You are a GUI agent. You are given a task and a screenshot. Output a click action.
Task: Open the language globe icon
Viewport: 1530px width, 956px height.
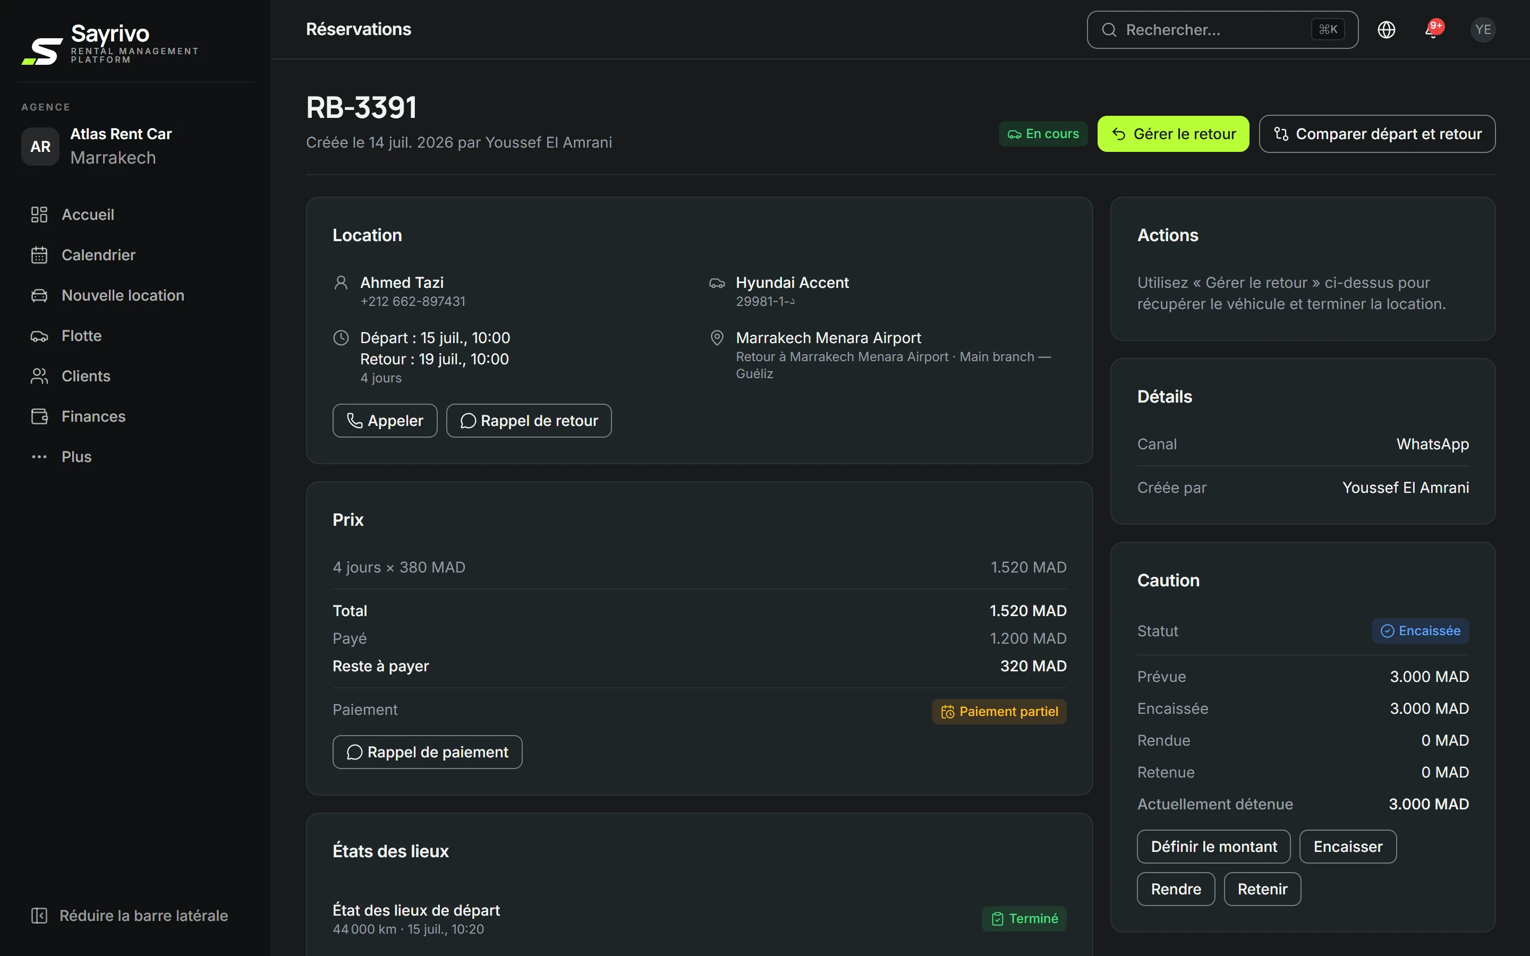click(x=1386, y=30)
